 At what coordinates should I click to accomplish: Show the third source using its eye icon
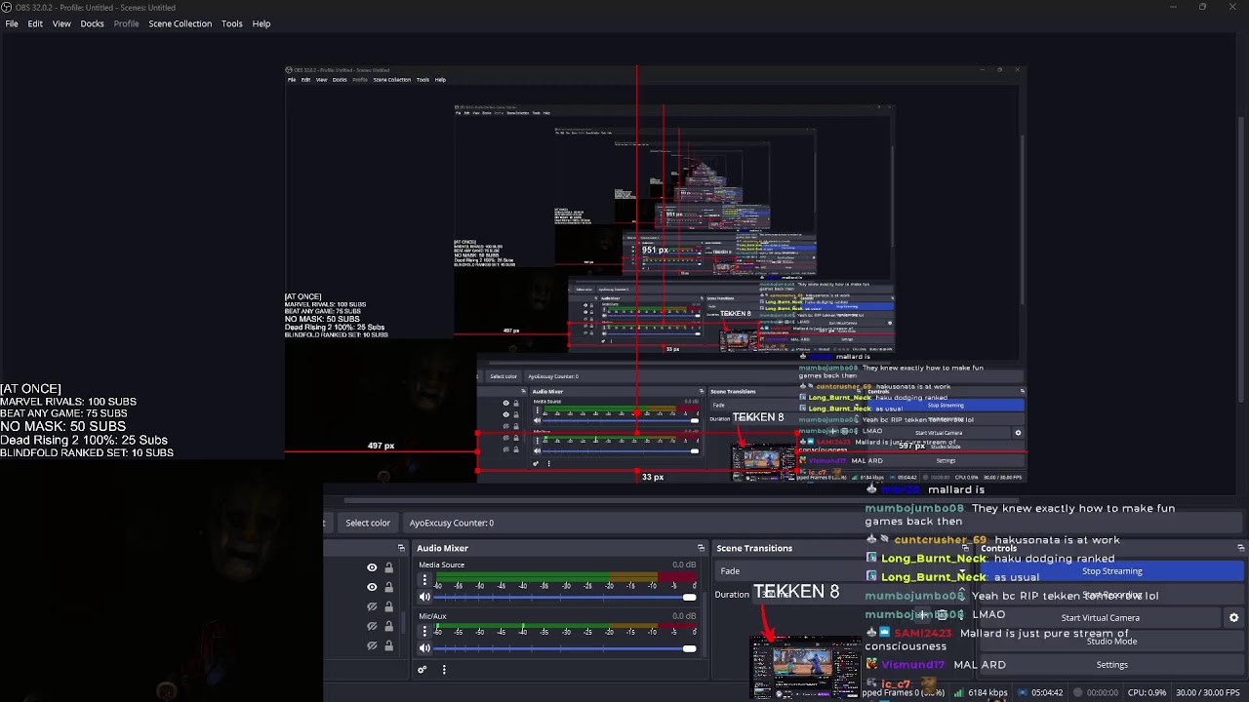[372, 606]
